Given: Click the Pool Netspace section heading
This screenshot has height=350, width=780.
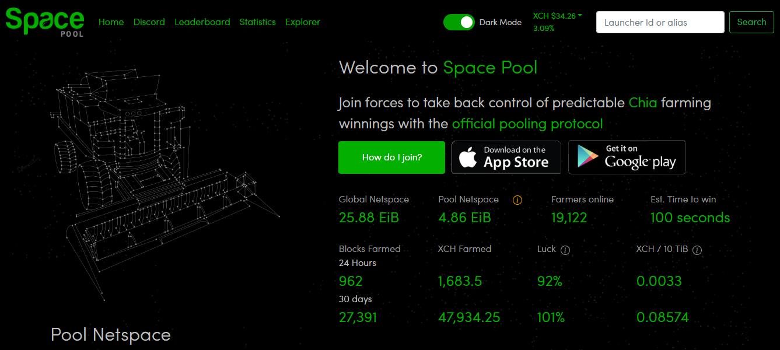Looking at the screenshot, I should click(111, 335).
